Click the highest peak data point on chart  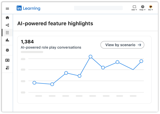point(90,56)
